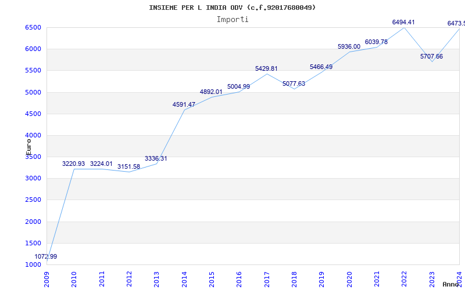Click the 1000 y-axis tick label

[x=33, y=264]
